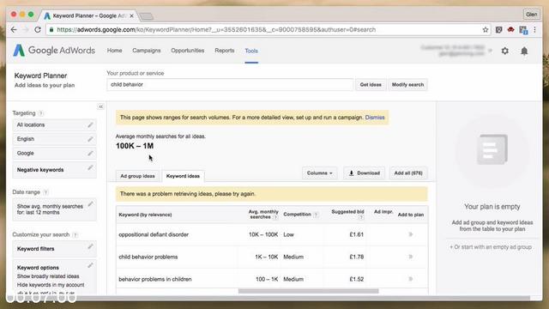The width and height of the screenshot is (549, 309).
Task: Switch to Ad group ideas tab
Action: [x=137, y=176]
